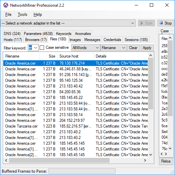The width and height of the screenshot is (175, 175).
Task: Select the Case panel entry starting with 76c
Action: [164, 149]
